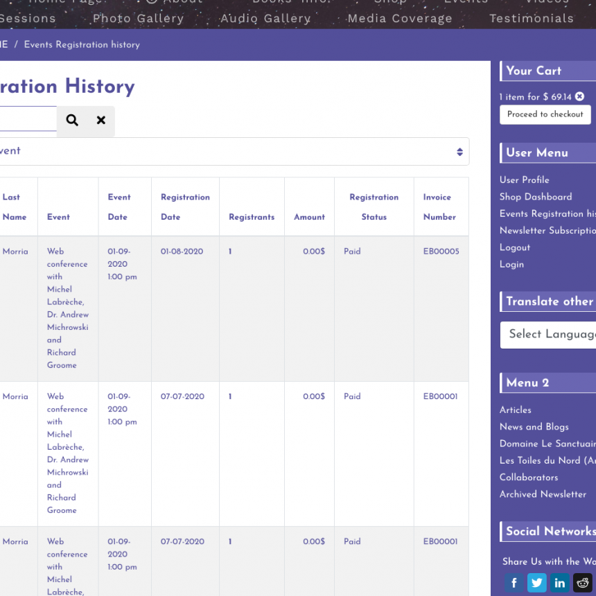Image resolution: width=596 pixels, height=596 pixels.
Task: Visit Shop Dashboard link
Action: coord(536,197)
